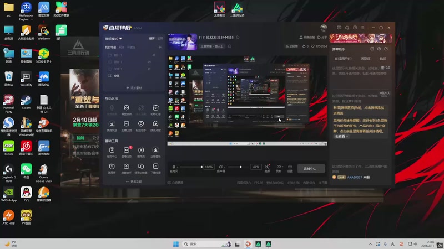This screenshot has height=249, width=444.
Task: Expand the system tray hidden icons chevron
Action: [x=370, y=244]
